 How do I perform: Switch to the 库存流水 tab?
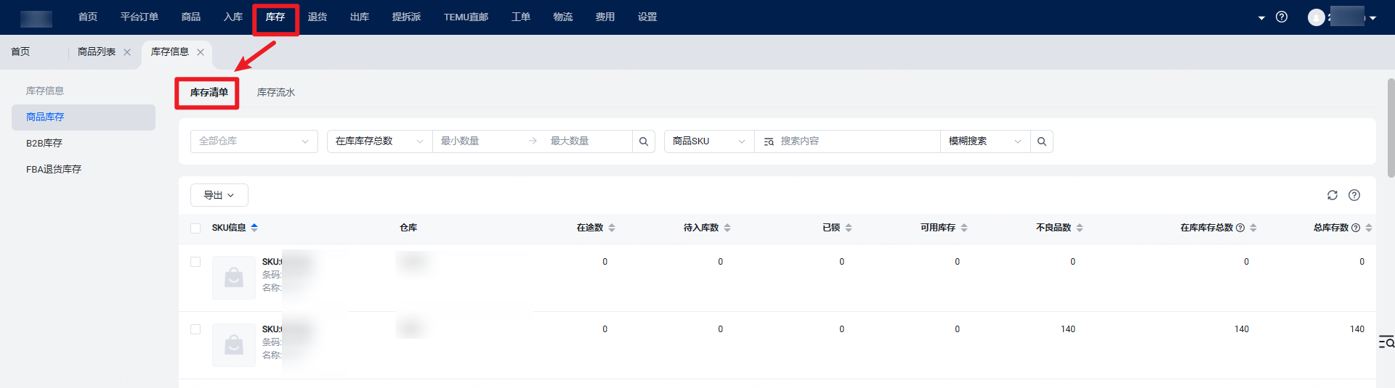(276, 92)
